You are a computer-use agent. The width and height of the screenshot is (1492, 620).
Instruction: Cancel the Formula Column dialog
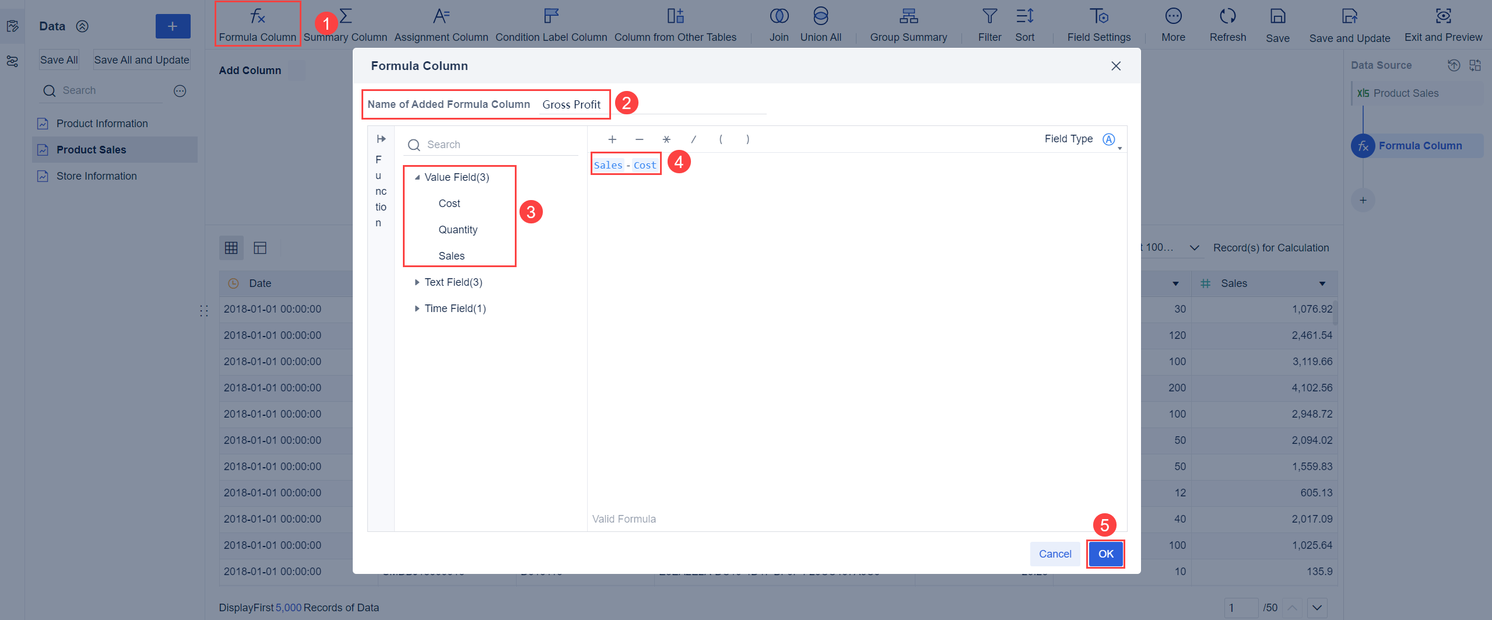1055,554
